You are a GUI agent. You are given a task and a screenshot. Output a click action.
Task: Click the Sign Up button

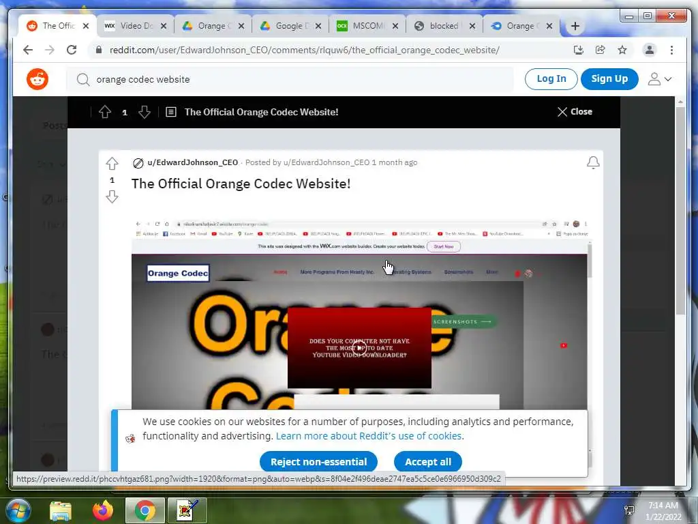(x=609, y=79)
